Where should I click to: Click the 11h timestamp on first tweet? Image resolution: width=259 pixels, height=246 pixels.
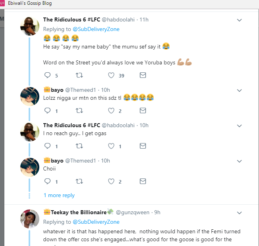[x=143, y=20]
